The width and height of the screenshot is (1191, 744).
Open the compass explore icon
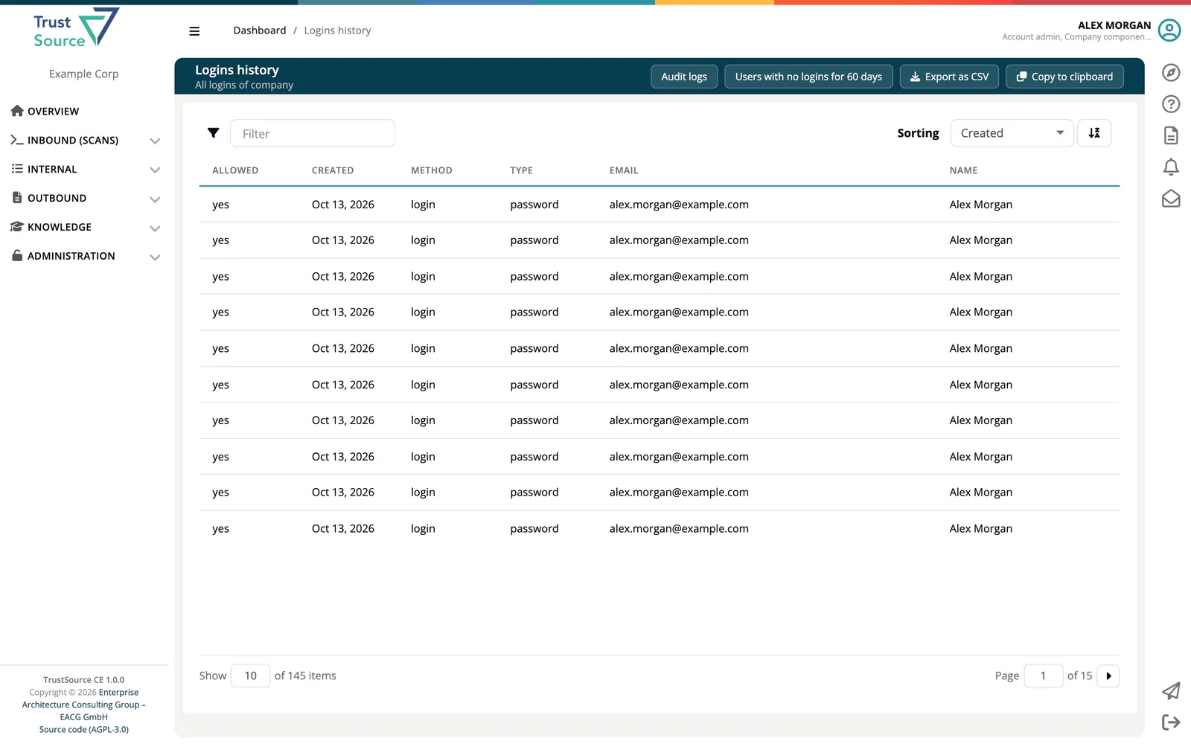(1171, 72)
